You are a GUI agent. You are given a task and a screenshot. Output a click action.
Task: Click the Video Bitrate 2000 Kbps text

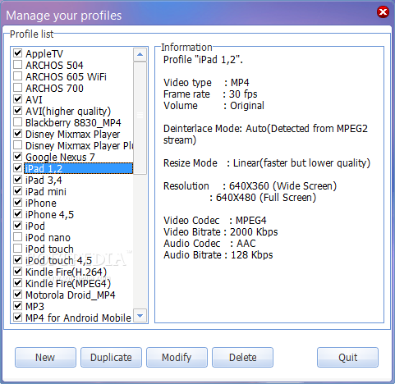[x=221, y=232]
